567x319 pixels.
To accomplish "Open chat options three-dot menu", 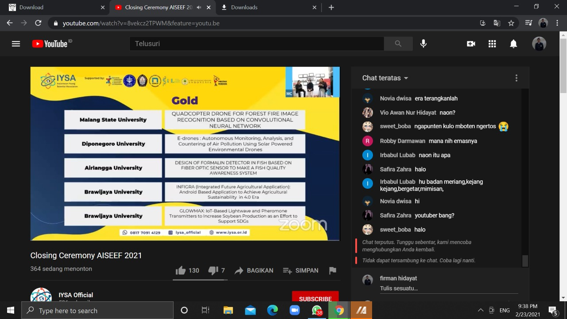I will coord(516,78).
